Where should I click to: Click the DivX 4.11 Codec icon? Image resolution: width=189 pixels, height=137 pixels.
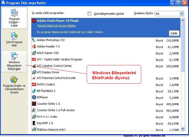[x=34, y=117]
